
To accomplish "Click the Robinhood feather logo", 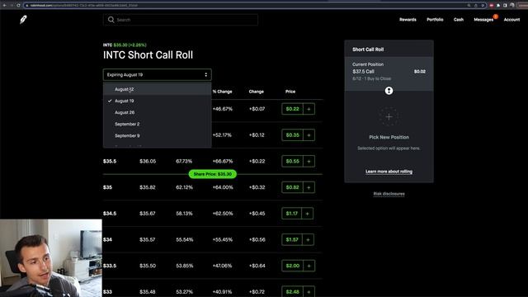I will point(23,20).
